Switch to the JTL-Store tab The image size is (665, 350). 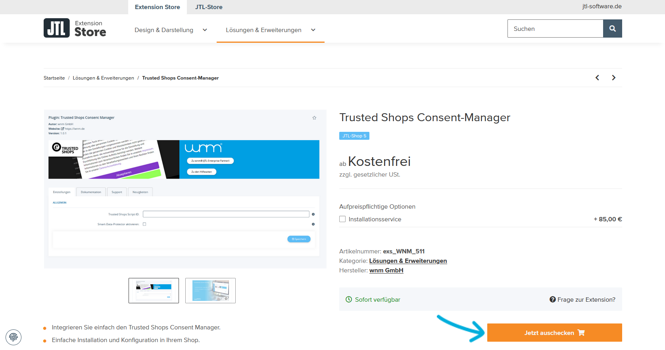click(x=209, y=7)
